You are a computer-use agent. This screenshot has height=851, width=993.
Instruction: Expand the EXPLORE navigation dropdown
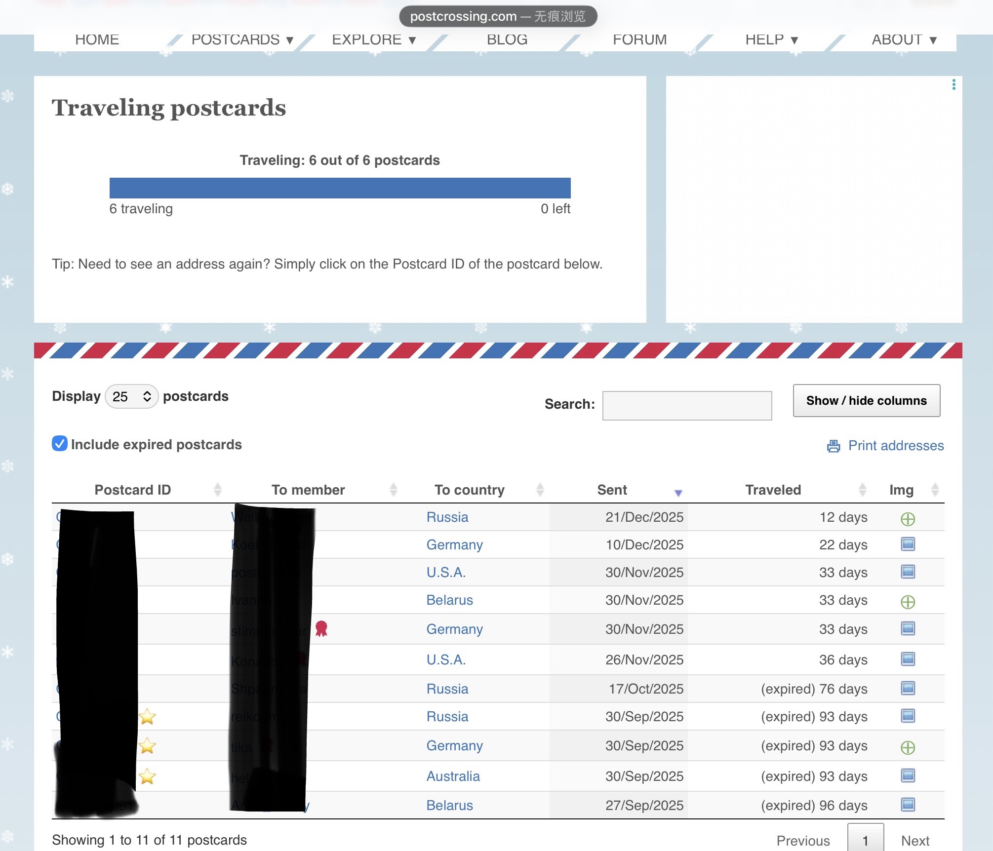[374, 39]
